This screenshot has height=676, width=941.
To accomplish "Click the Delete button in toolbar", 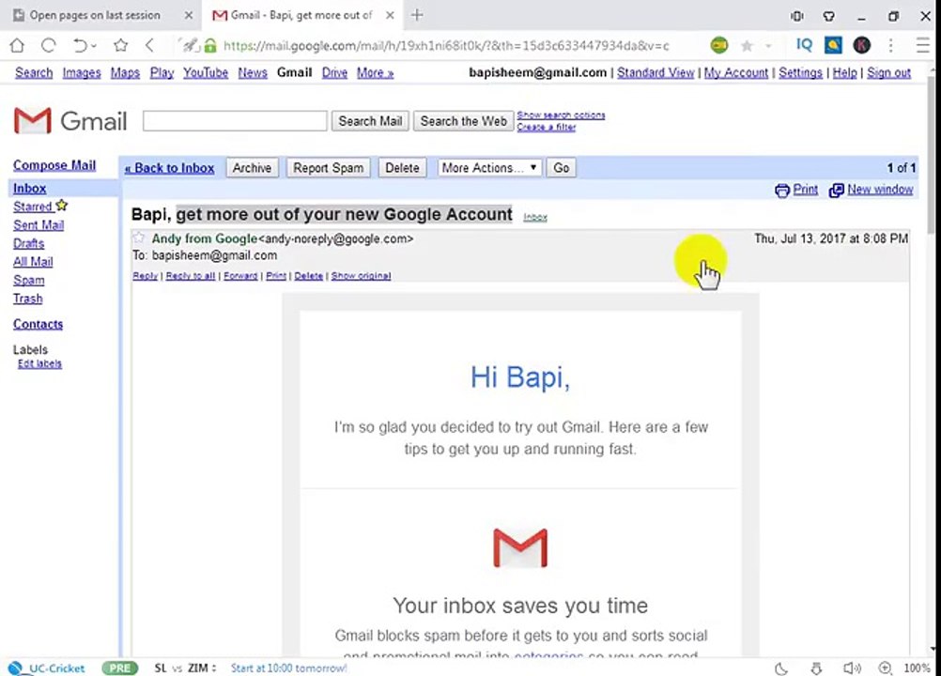I will (x=402, y=168).
